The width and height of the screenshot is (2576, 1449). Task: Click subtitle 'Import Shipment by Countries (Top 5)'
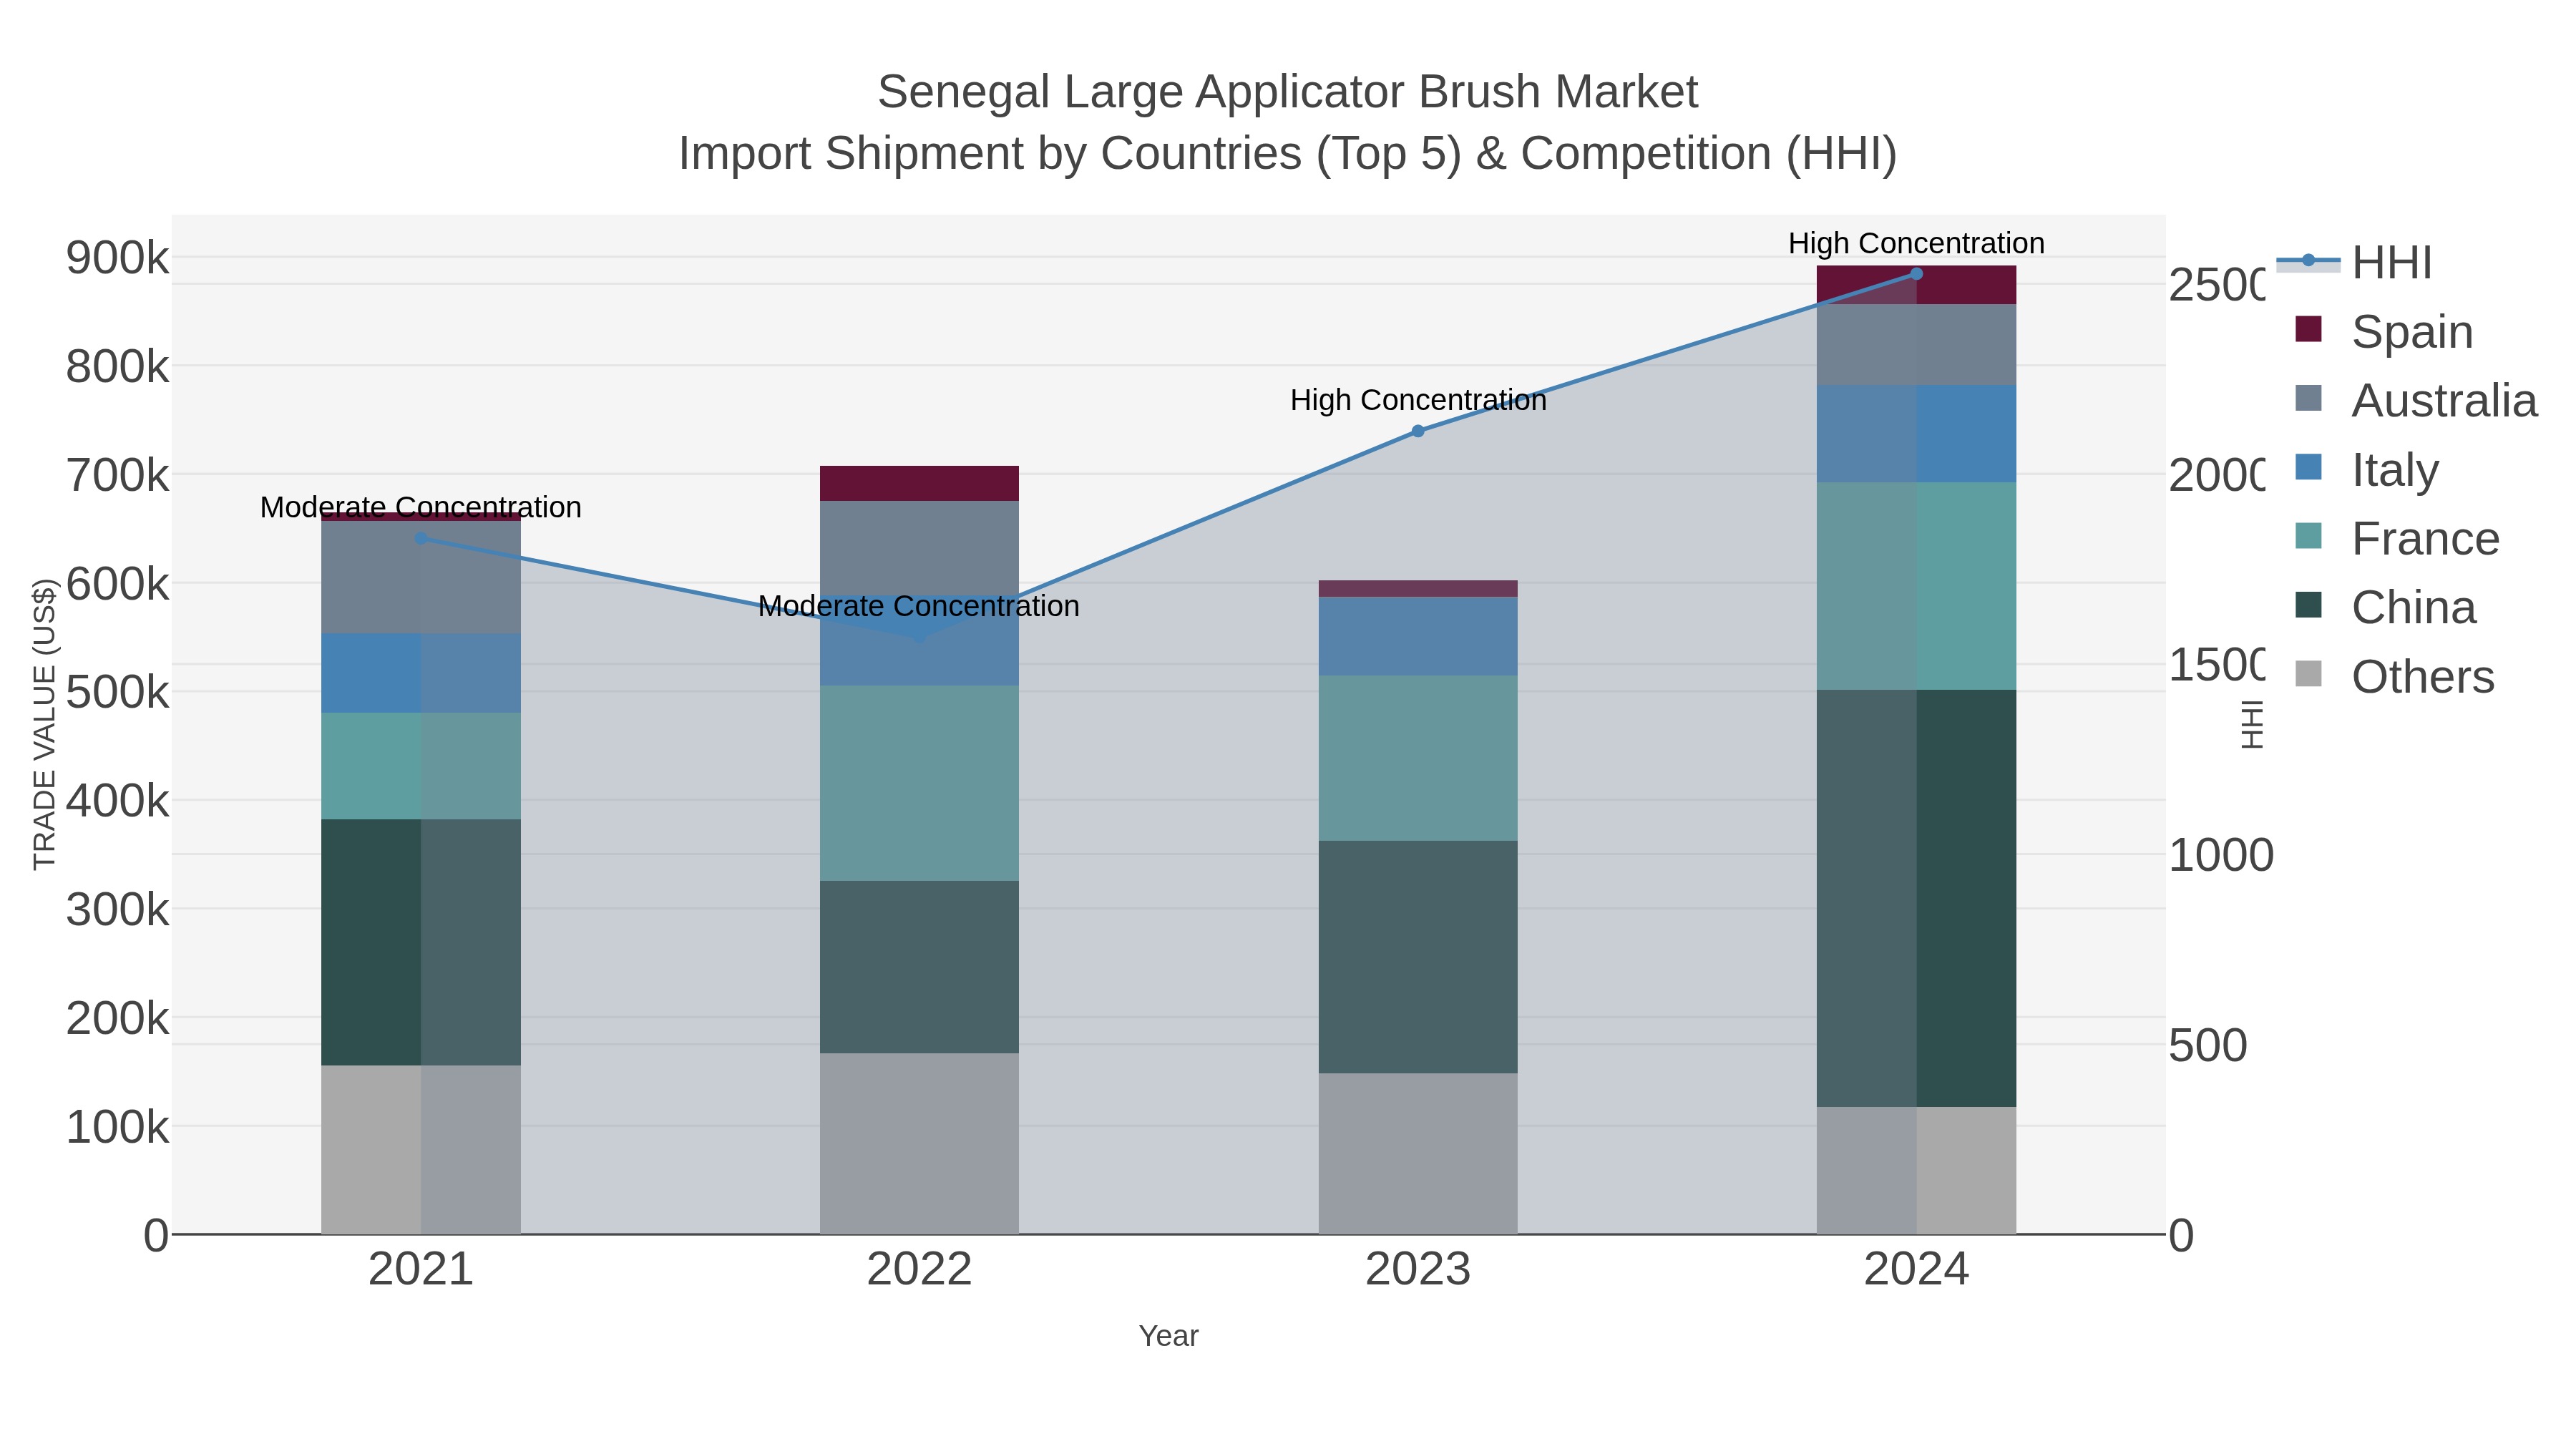tap(1070, 154)
